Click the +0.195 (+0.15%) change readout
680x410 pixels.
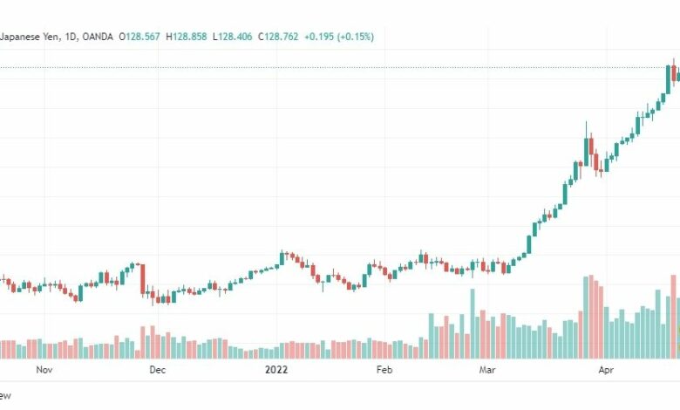339,37
